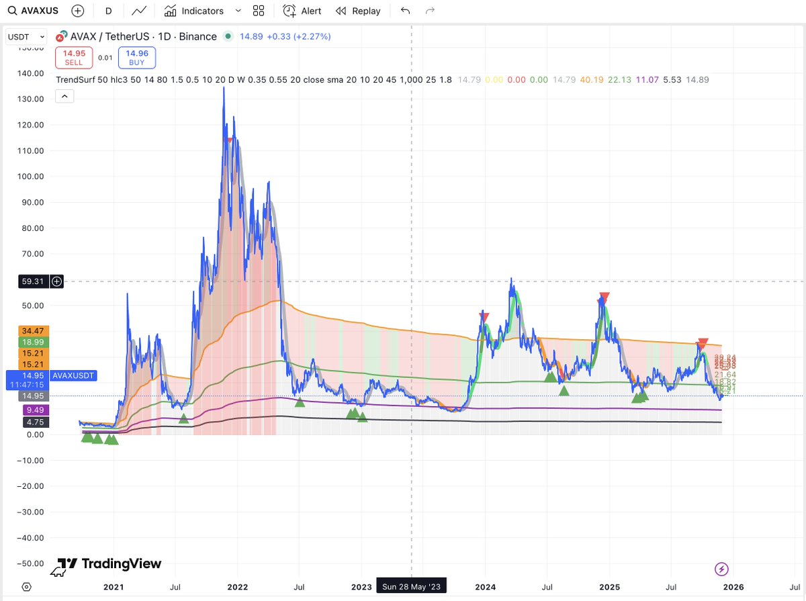Create a new Alert
Screen dimensions: 806x601
pyautogui.click(x=302, y=10)
